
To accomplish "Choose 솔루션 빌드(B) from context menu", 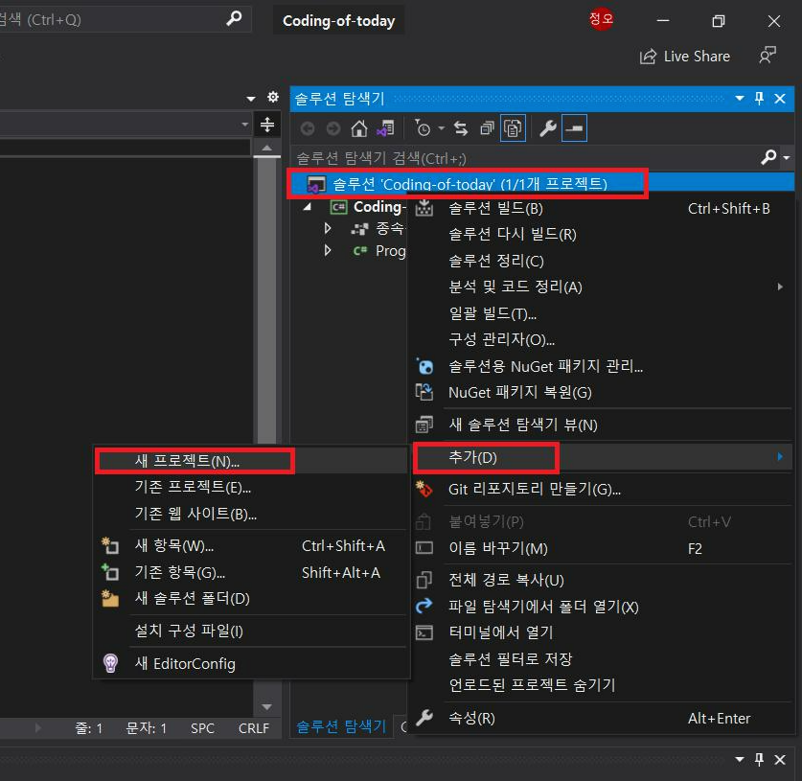I will (x=602, y=208).
